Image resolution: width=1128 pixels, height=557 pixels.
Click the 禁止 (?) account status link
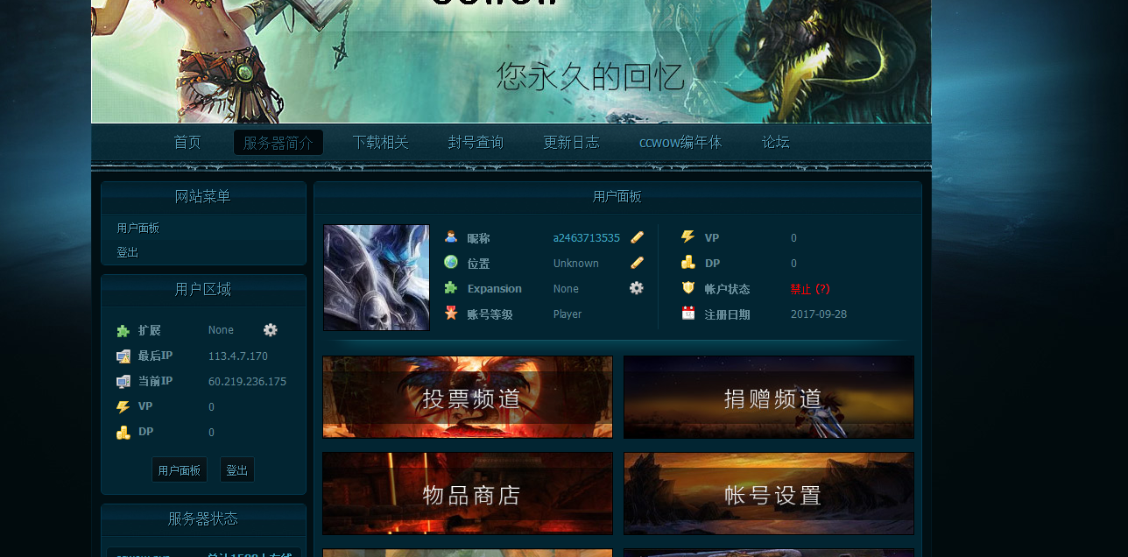click(810, 288)
